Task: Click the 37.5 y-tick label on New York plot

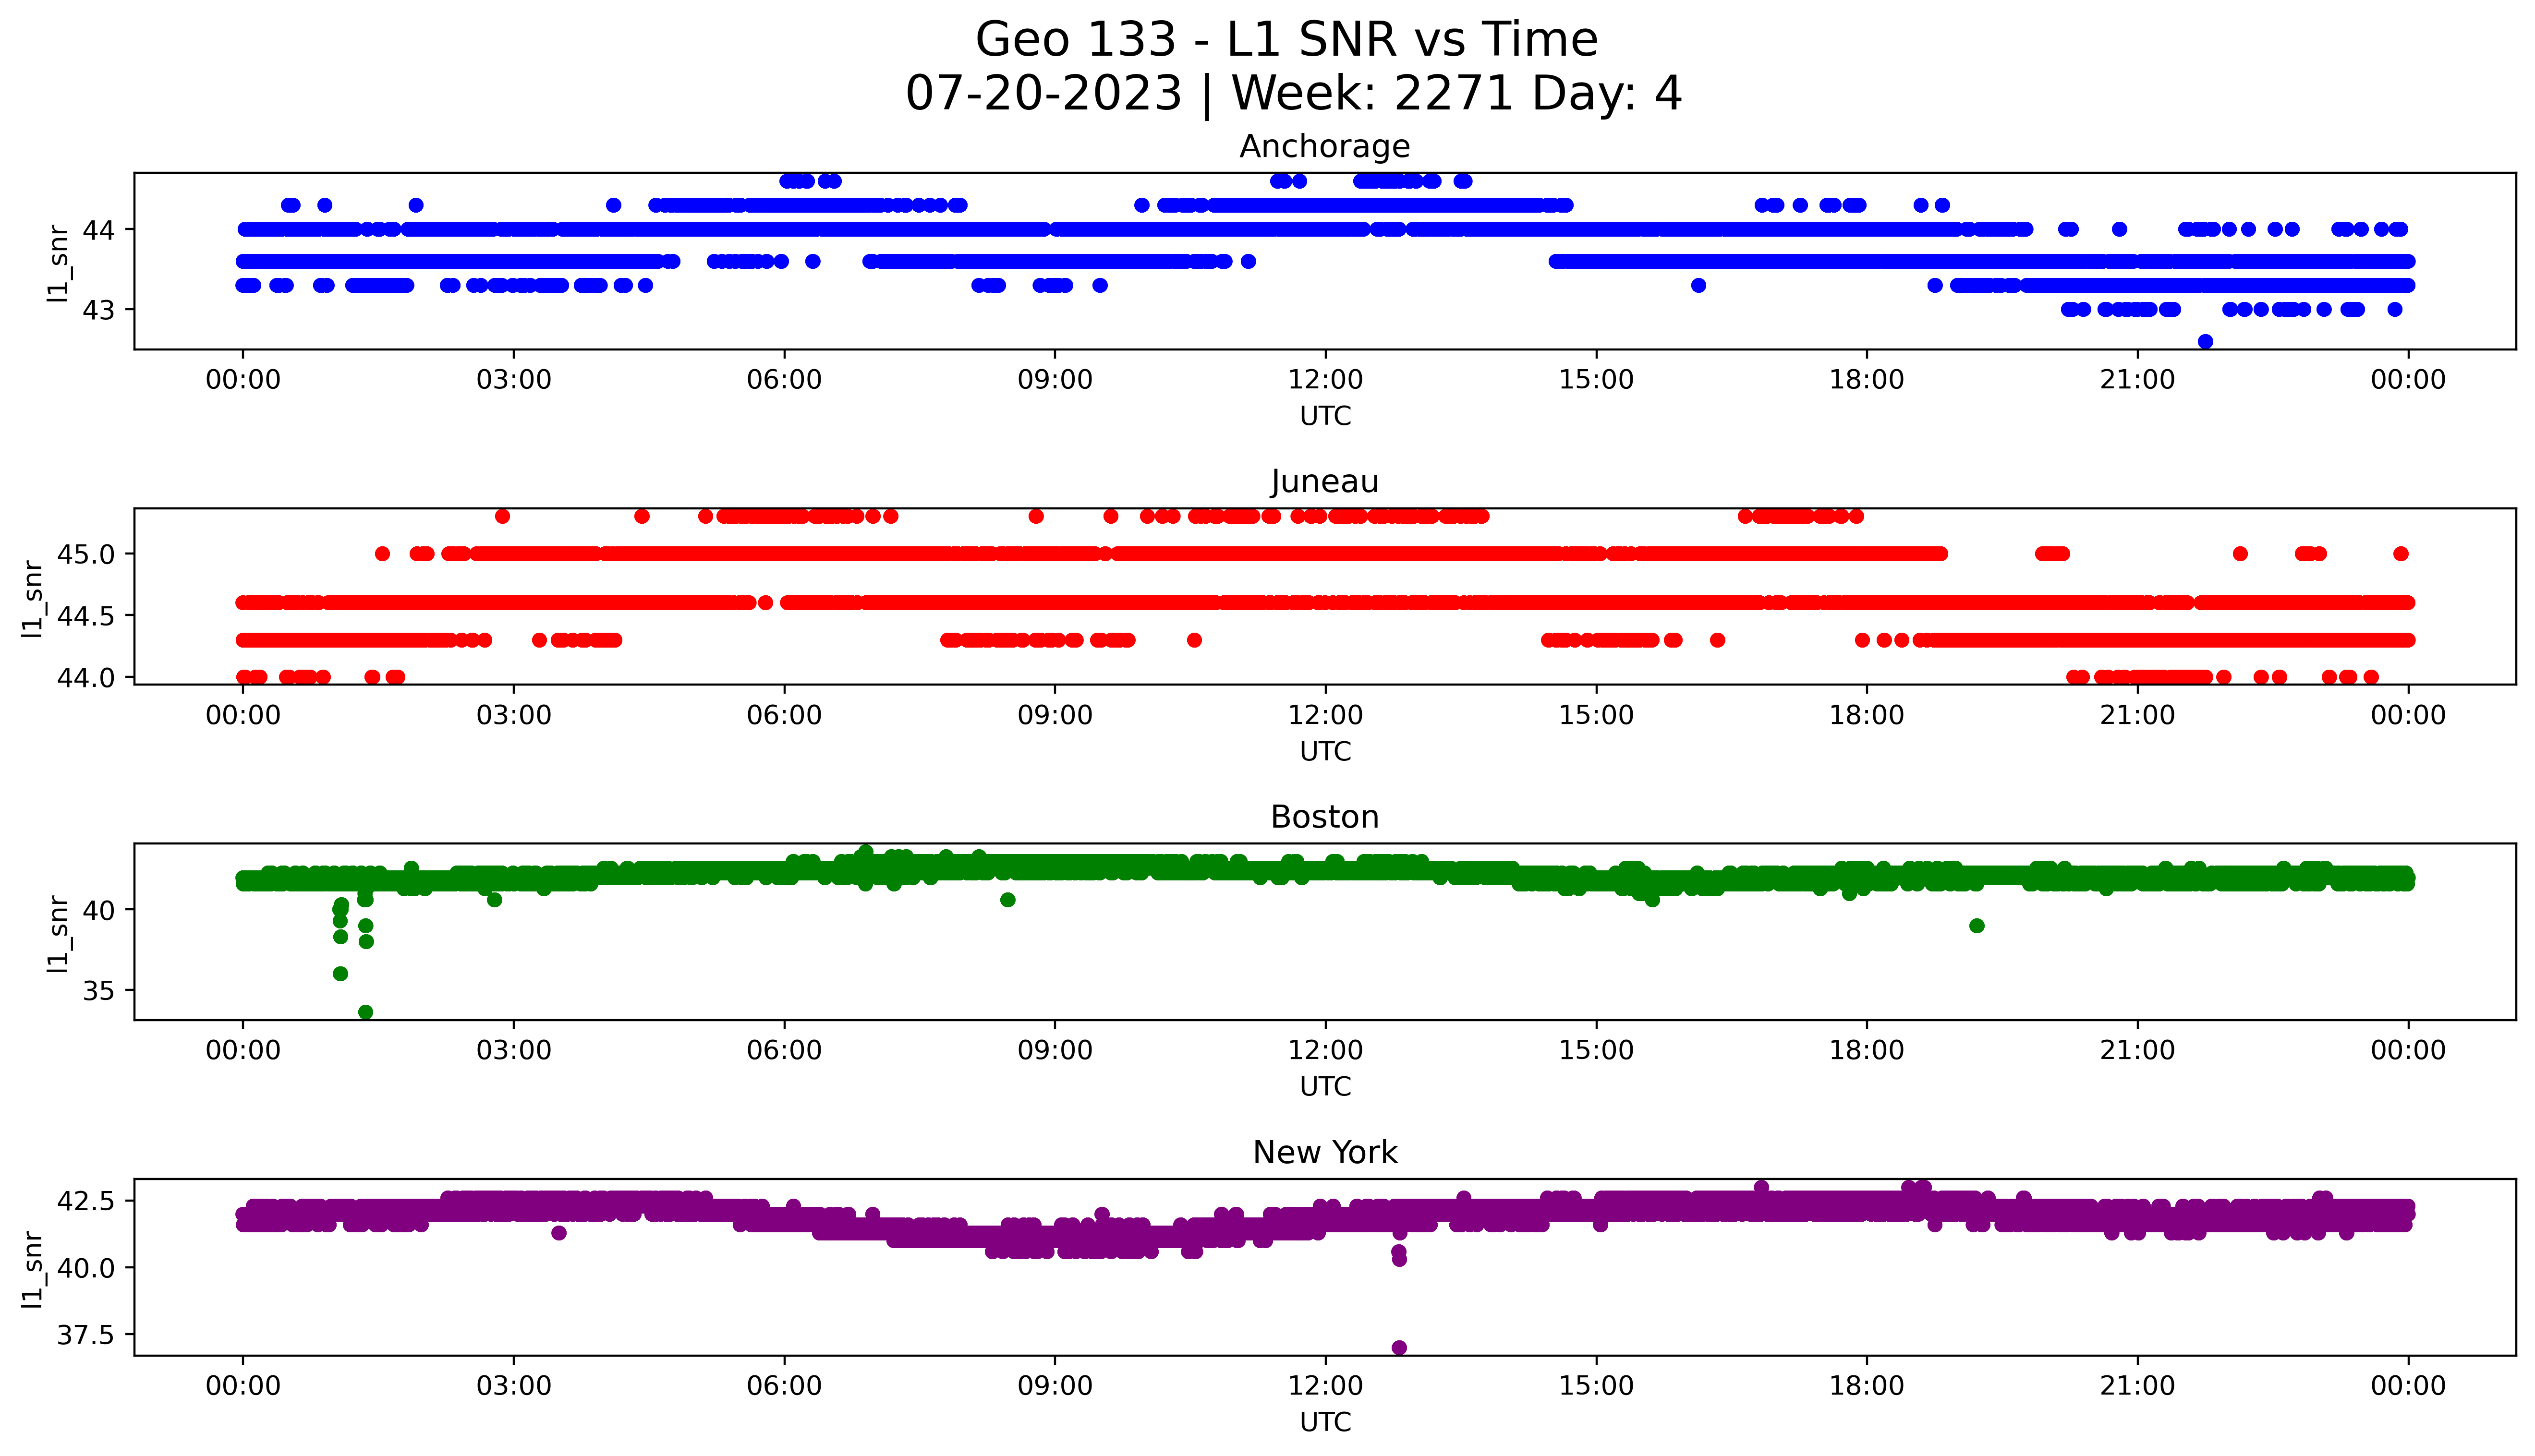Action: pyautogui.click(x=86, y=1335)
